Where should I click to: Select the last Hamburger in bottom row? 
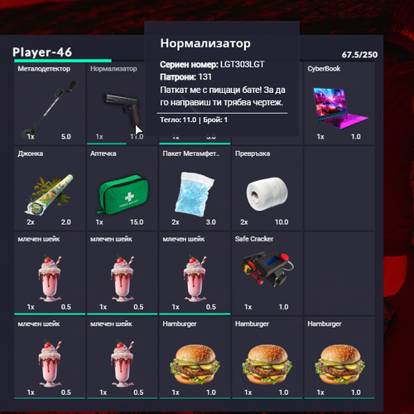[x=339, y=358]
